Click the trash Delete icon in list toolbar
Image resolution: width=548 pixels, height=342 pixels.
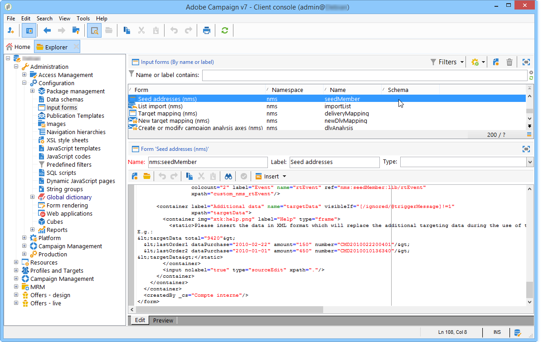(x=509, y=62)
